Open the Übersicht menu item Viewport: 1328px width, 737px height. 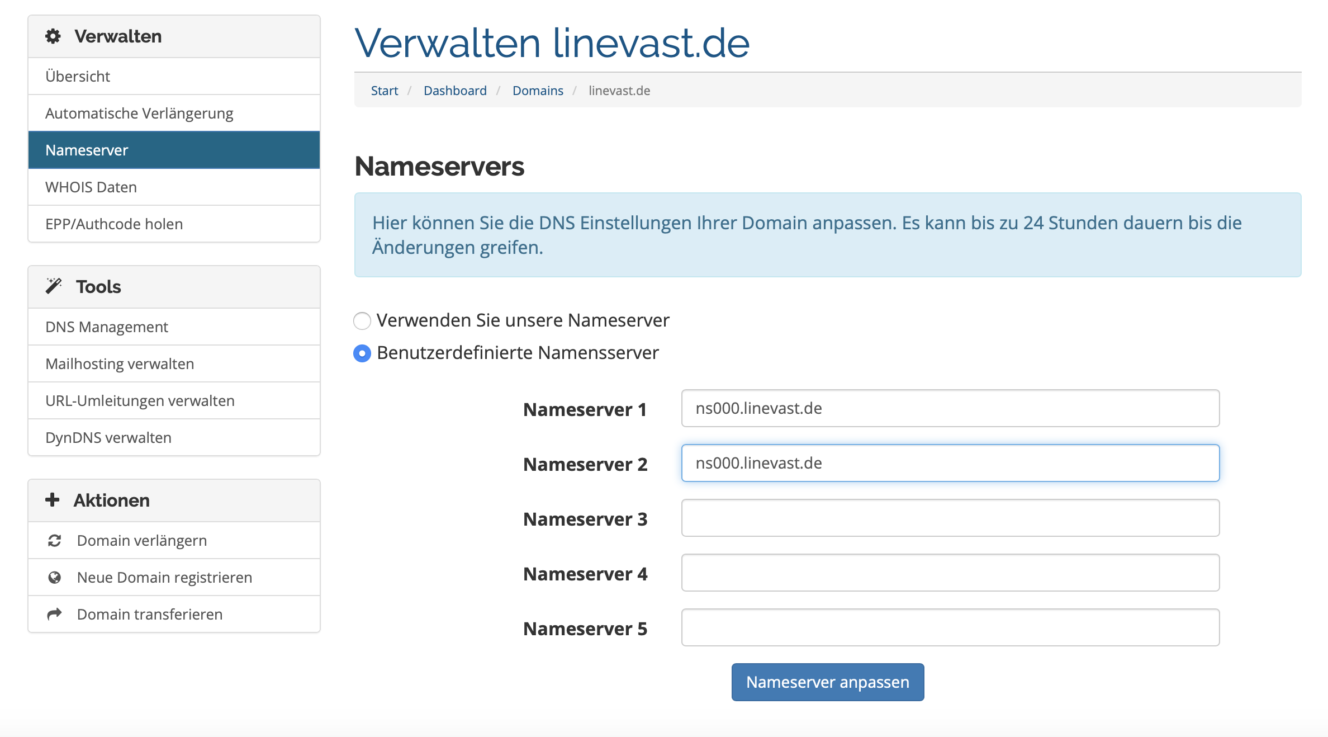click(x=174, y=76)
